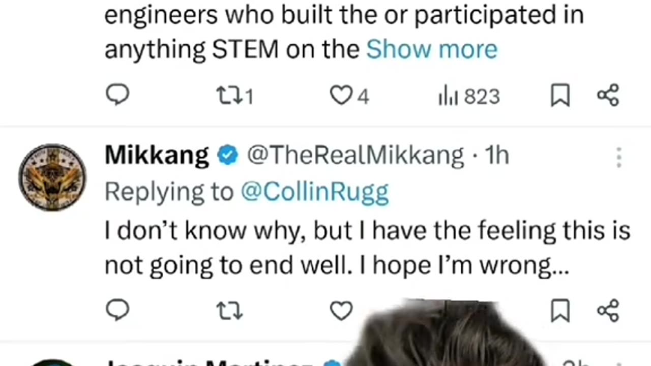The image size is (651, 366).
Task: Open the 1h timestamp on Mikkang's reply
Action: pyautogui.click(x=497, y=155)
